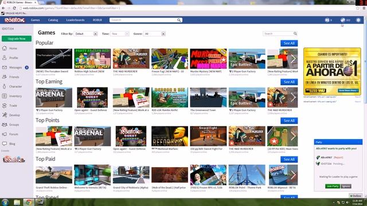Open The Forsaken Sword game thumbnail
The height and width of the screenshot is (206, 367).
coord(54,58)
